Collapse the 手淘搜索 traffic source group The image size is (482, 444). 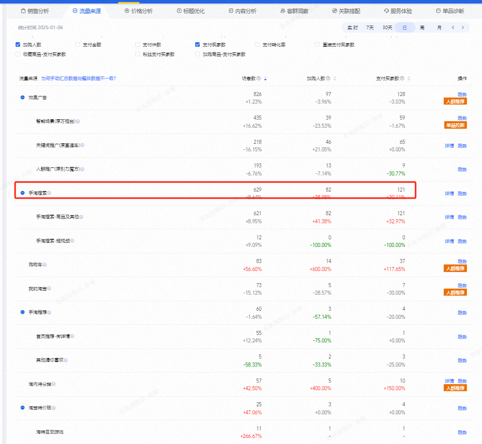pos(23,193)
